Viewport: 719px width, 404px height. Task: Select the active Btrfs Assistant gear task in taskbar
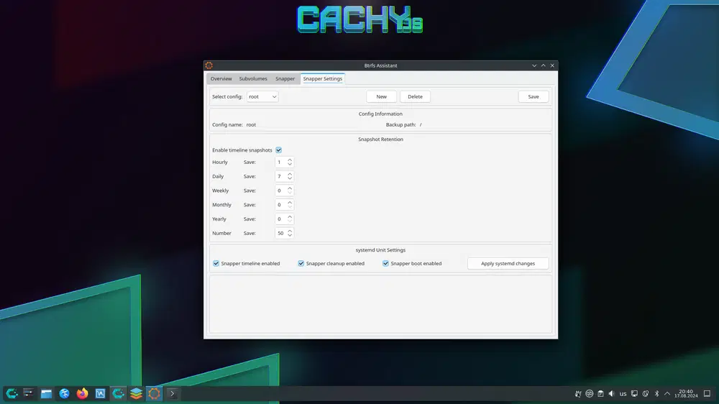point(154,393)
